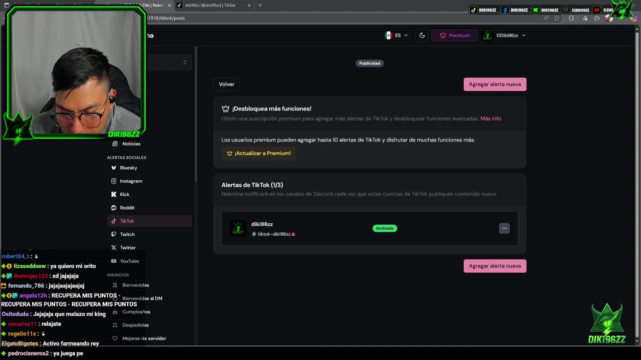Screen dimensions: 641x360
Task: Click top Agregar alerta nueva button
Action: (495, 84)
